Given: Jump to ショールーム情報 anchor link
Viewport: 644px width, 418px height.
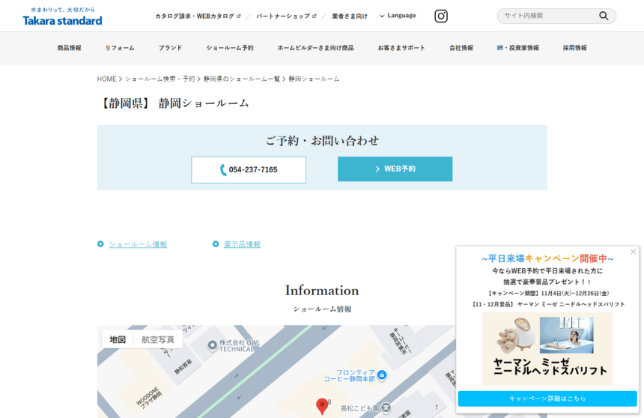Looking at the screenshot, I should click(137, 244).
